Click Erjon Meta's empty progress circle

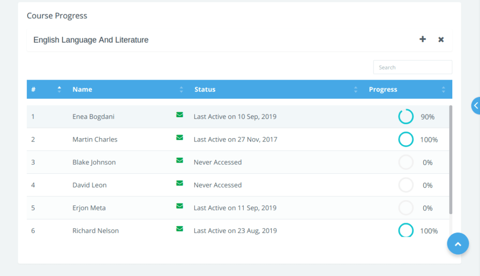click(x=405, y=208)
